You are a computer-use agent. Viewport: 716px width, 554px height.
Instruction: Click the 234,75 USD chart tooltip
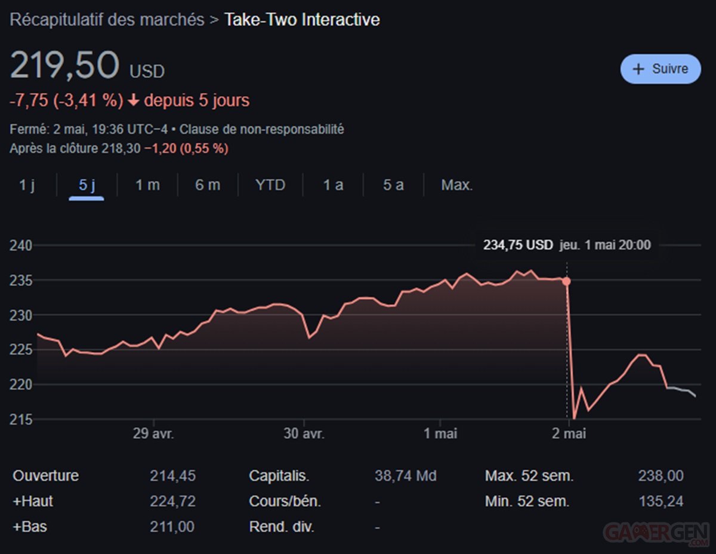567,245
